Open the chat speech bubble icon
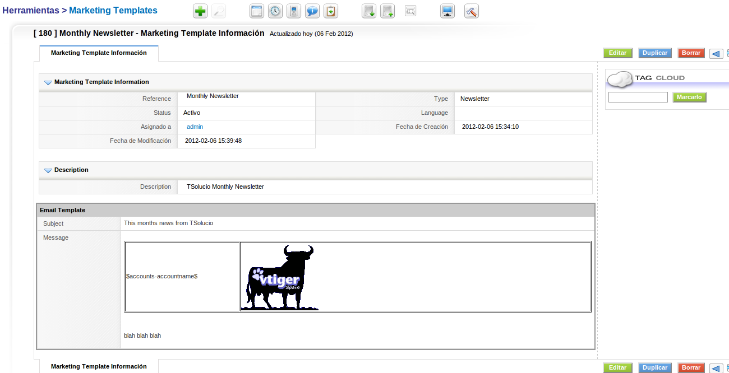 tap(312, 11)
